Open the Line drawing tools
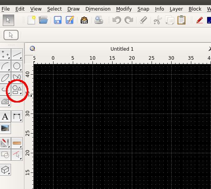This screenshot has width=211, height=189. pos(17,54)
